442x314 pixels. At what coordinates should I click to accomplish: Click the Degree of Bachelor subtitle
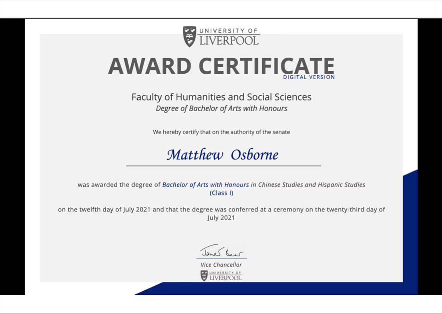[x=221, y=108]
